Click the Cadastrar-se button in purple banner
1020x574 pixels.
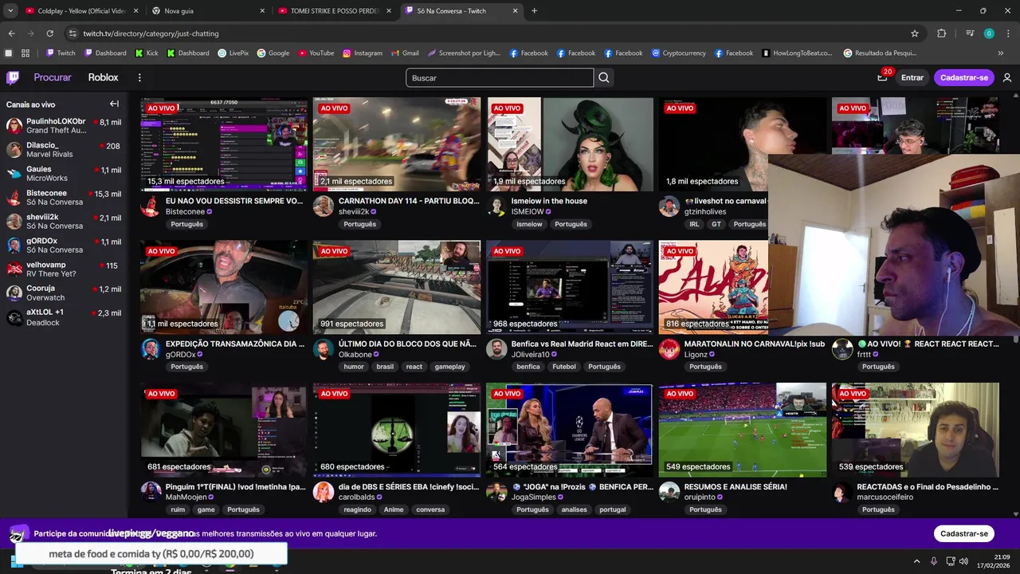[x=963, y=533]
